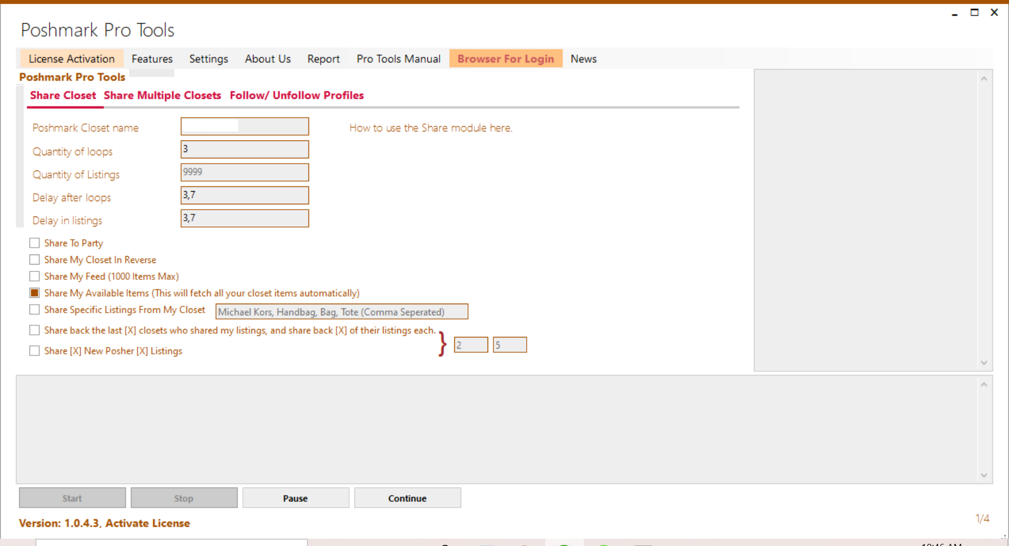Open the Report tab

pyautogui.click(x=323, y=59)
